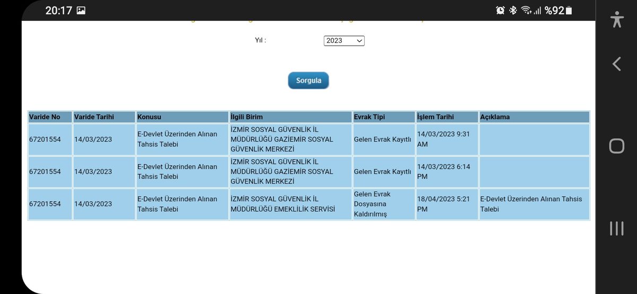Select 67201554 in the 9:31 AM row

coord(45,140)
